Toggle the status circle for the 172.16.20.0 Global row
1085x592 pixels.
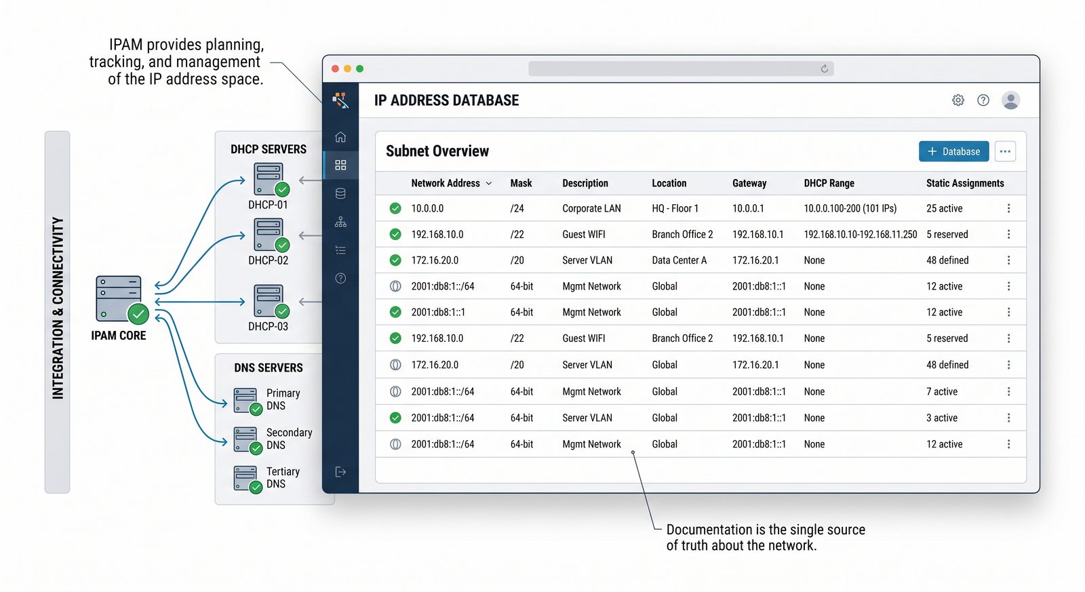point(395,365)
